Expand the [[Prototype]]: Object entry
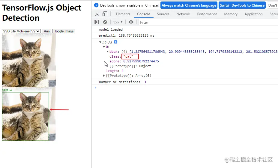 click(x=107, y=66)
